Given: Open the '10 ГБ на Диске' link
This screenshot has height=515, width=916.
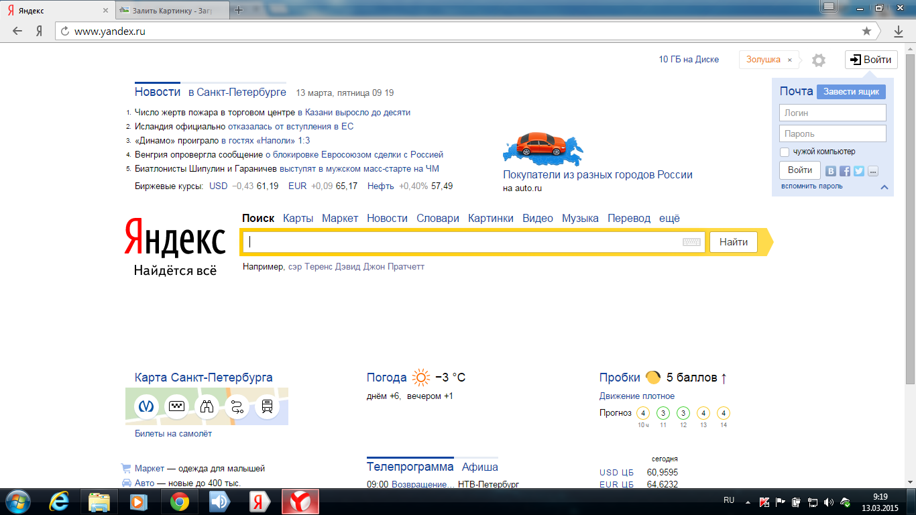Looking at the screenshot, I should [689, 60].
